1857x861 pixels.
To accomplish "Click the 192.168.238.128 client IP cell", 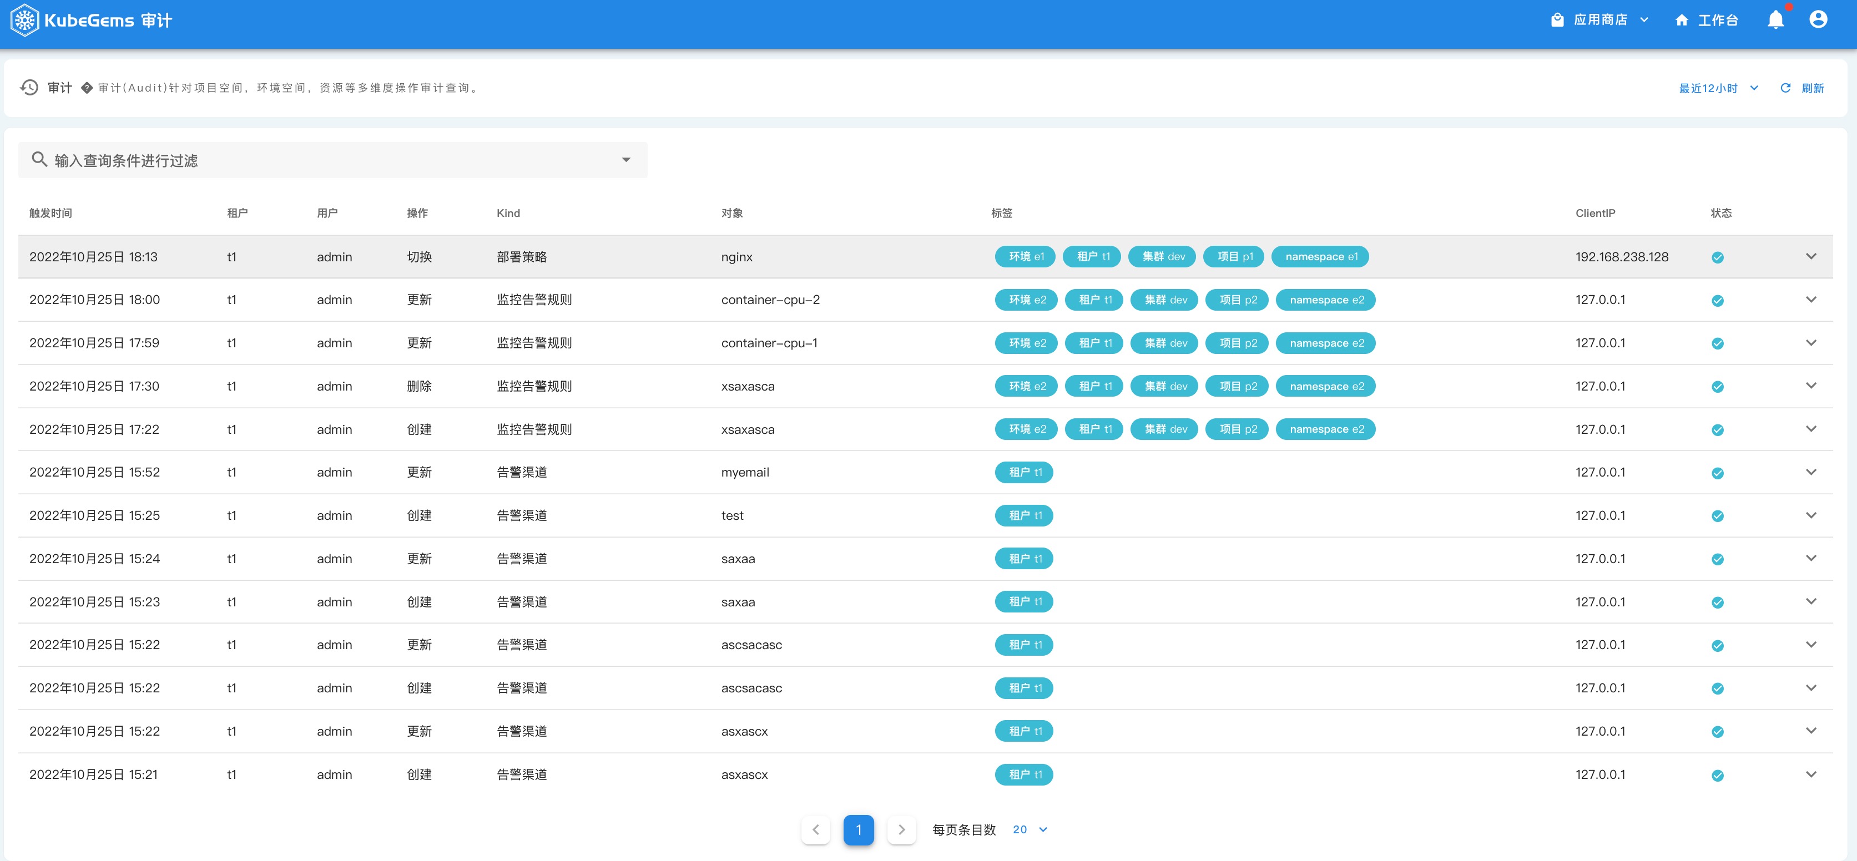I will pyautogui.click(x=1622, y=257).
